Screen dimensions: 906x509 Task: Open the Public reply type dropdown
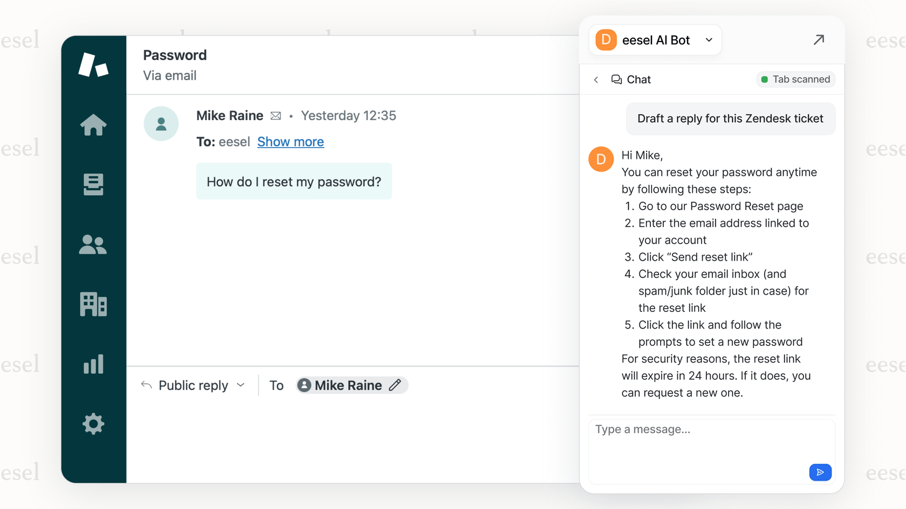click(193, 385)
